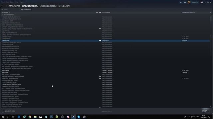Click cloud icon on Dungeon Defenders Development Kit row

pyautogui.click(x=100, y=76)
